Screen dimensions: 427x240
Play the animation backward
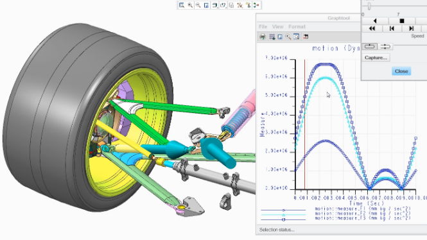point(375,21)
